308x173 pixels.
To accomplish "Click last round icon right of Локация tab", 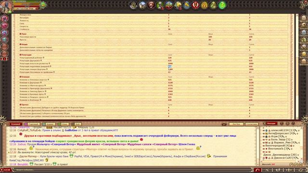I will (x=293, y=124).
